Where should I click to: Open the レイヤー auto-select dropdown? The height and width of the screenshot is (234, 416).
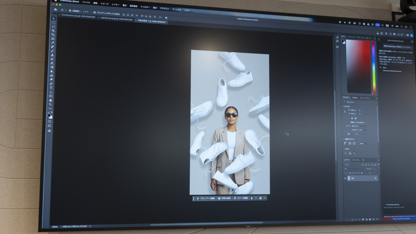pos(87,12)
